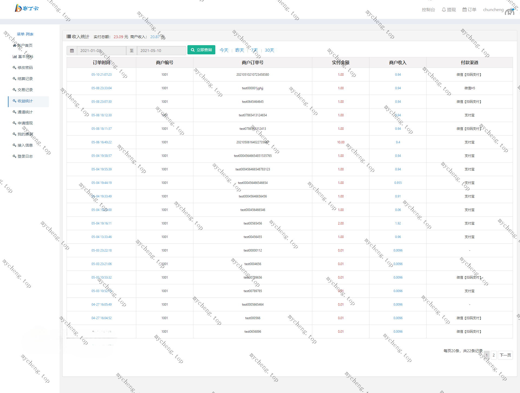The width and height of the screenshot is (520, 393).
Task: Open 登录日志 in the sidebar
Action: coord(25,156)
